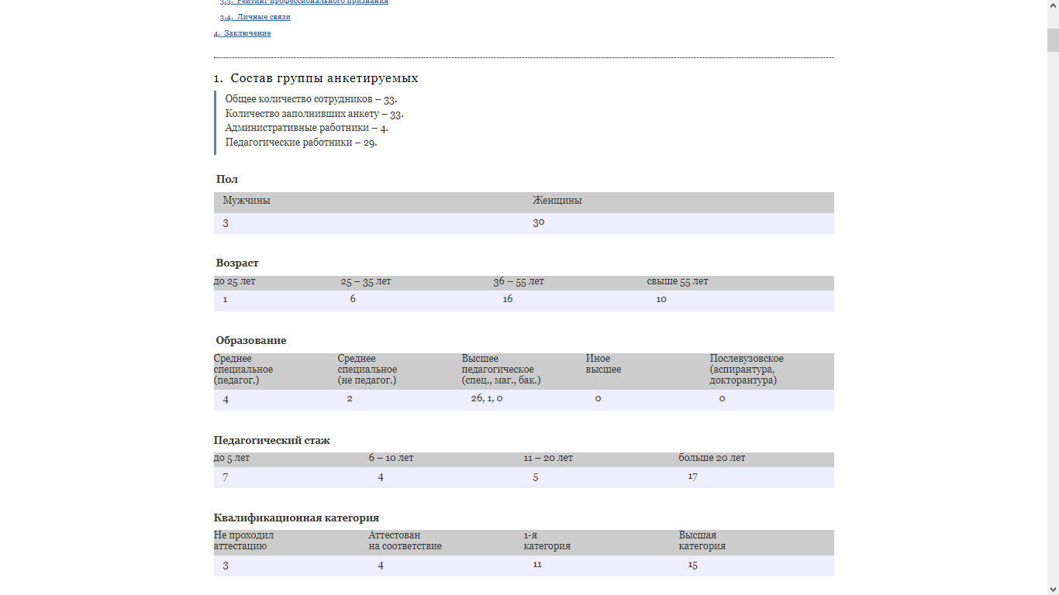Click the 'Образование' table title
Screen dimensions: 1059x595
[x=251, y=340]
